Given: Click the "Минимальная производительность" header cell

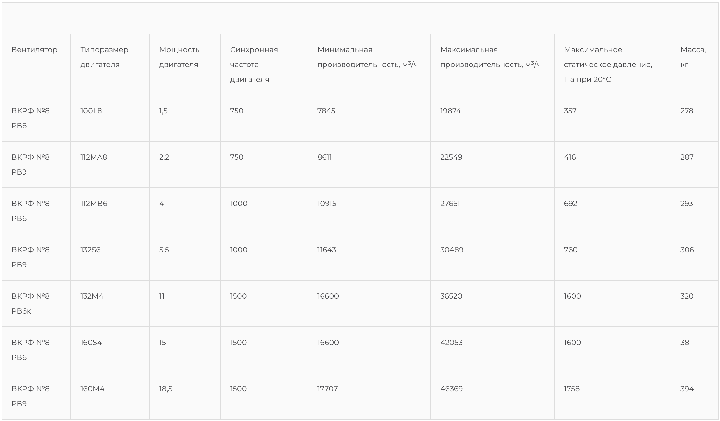Looking at the screenshot, I should pyautogui.click(x=367, y=57).
